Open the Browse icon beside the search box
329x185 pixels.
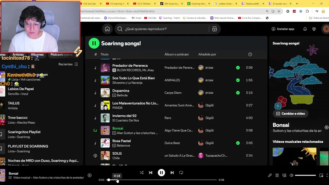click(215, 29)
